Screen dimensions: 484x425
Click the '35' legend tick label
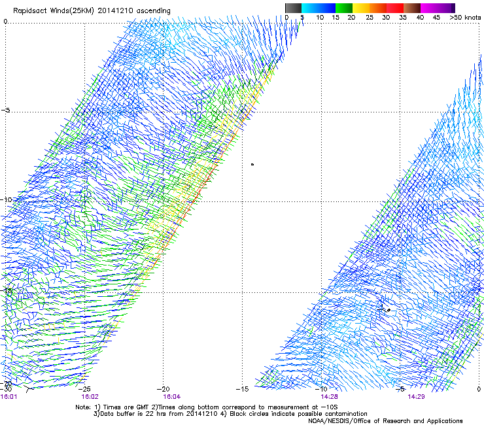(403, 18)
